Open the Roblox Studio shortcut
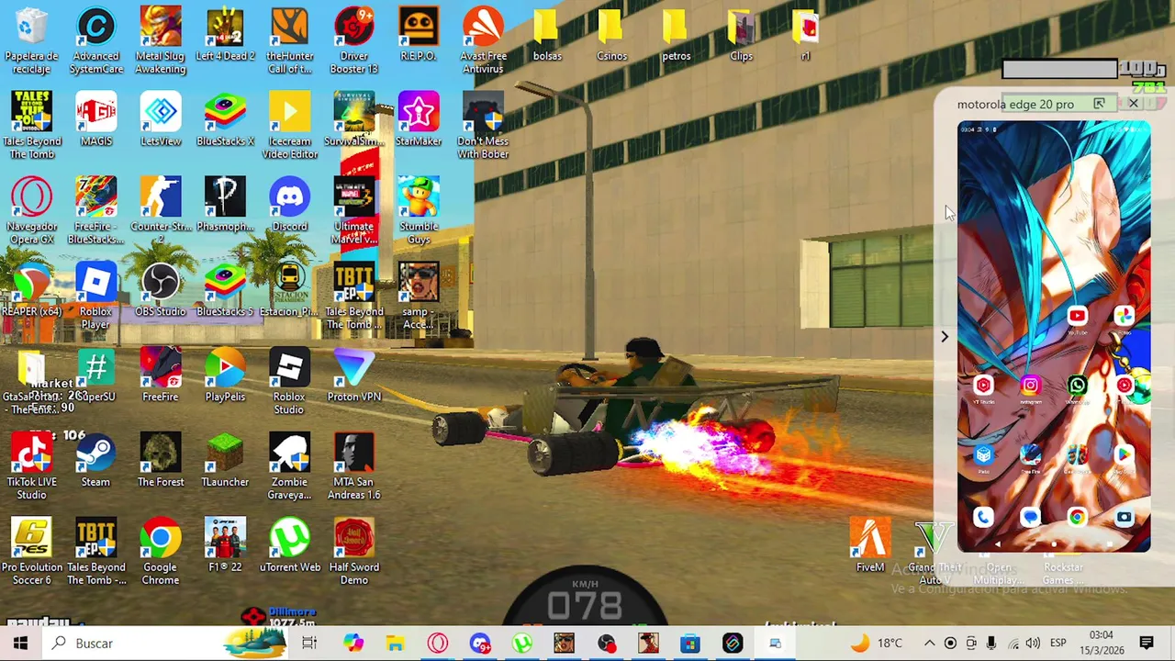Viewport: 1175px width, 661px height. (289, 382)
